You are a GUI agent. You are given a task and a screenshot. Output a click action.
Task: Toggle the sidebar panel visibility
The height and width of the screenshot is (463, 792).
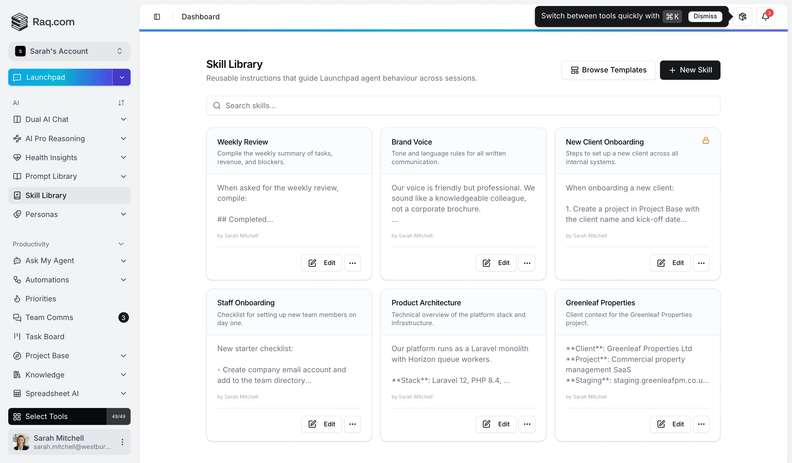157,17
